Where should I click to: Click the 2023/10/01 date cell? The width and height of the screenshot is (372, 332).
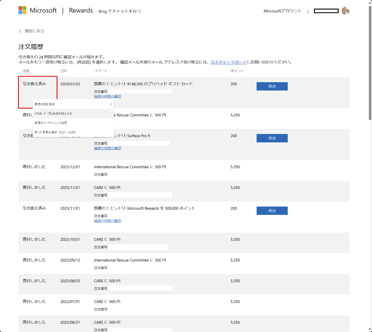(70, 239)
